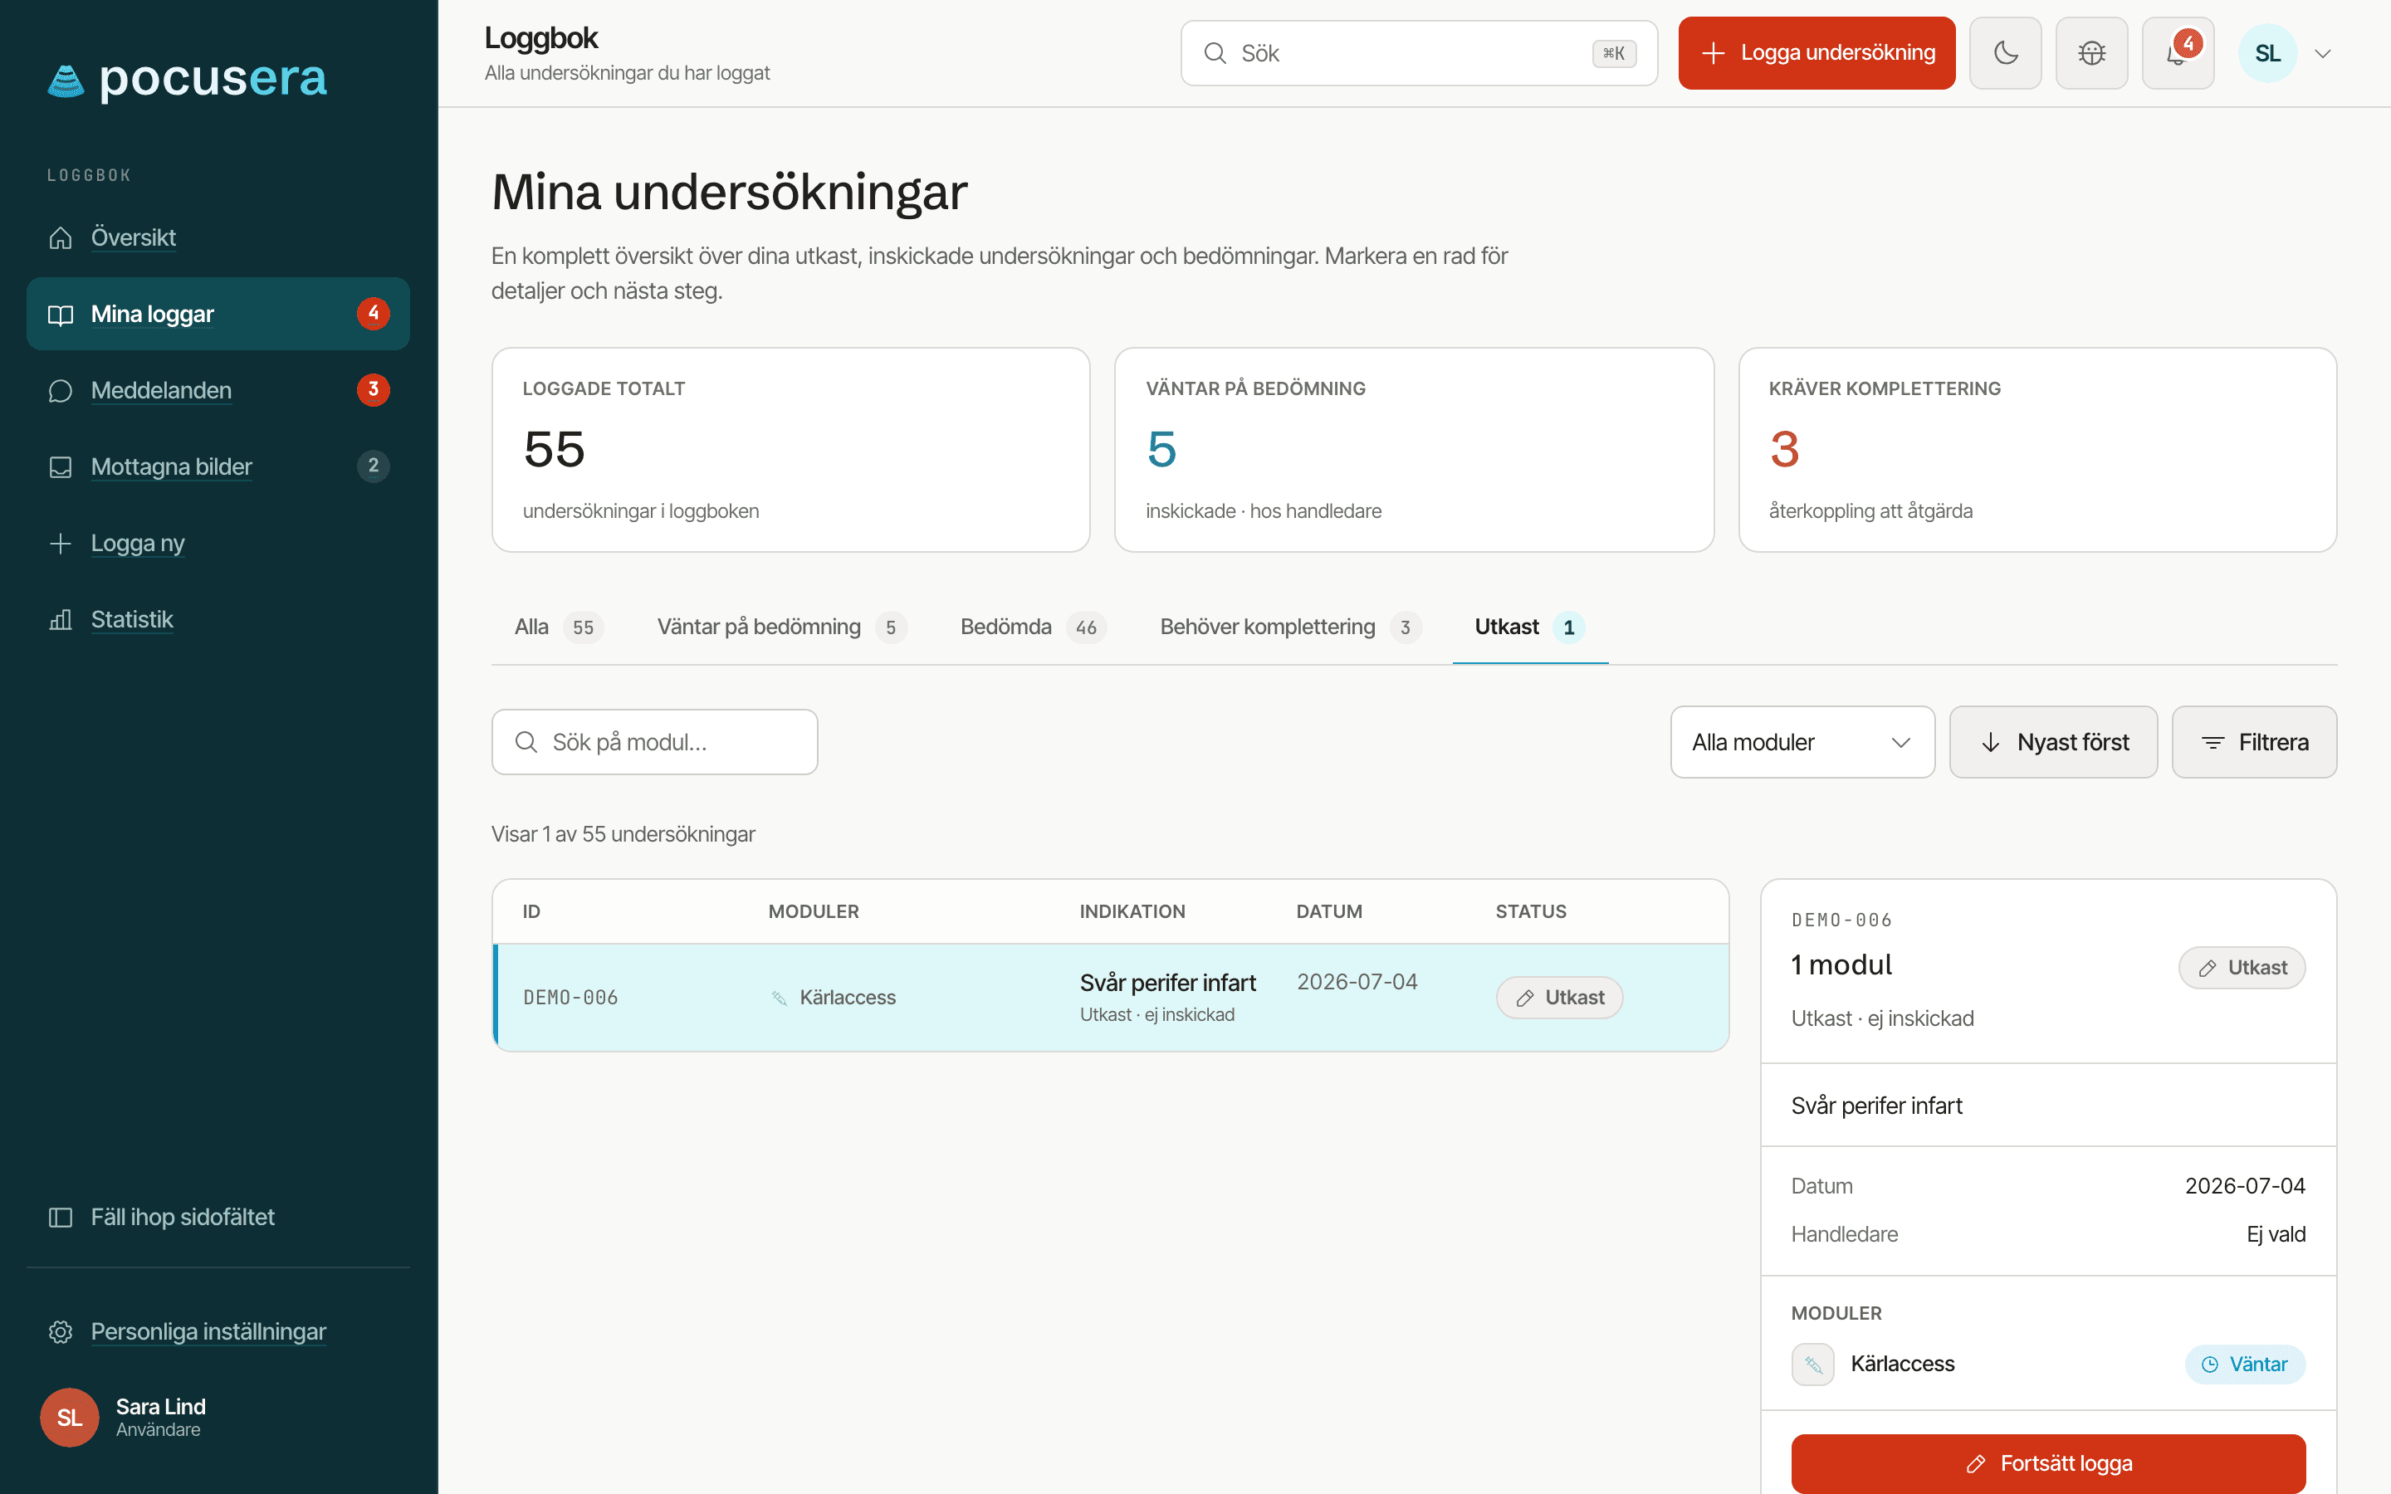Screen dimensions: 2391x1494
Task: Open Statistik in sidebar
Action: (218, 619)
